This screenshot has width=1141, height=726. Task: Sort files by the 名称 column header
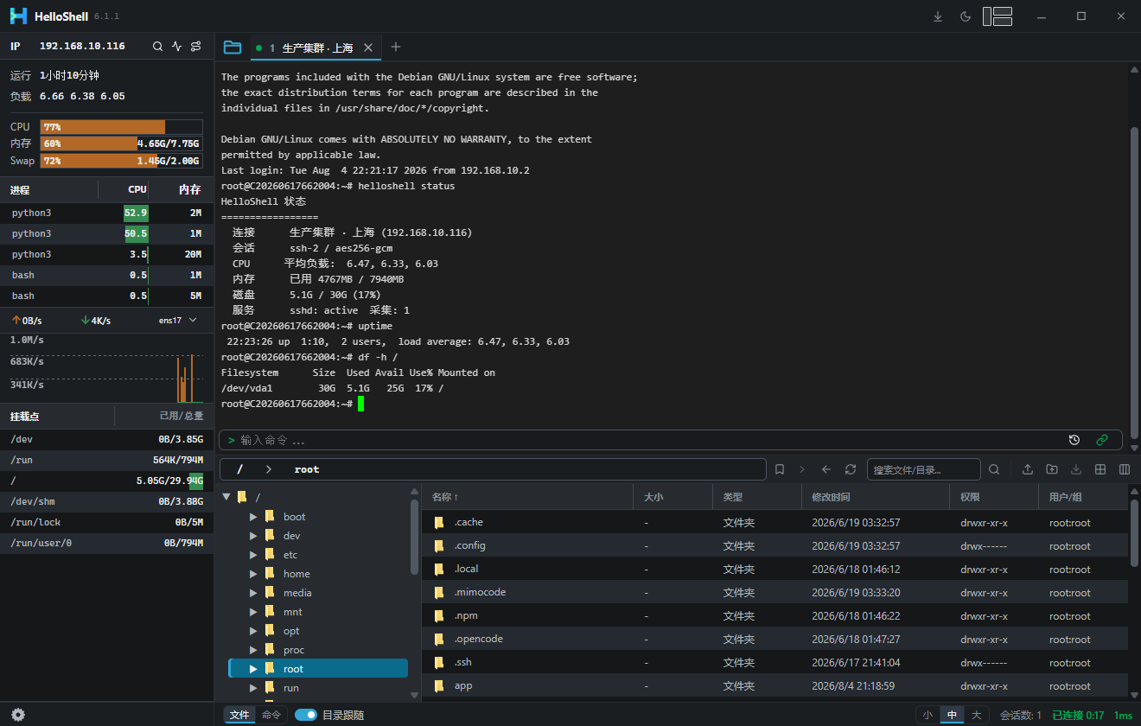(527, 497)
